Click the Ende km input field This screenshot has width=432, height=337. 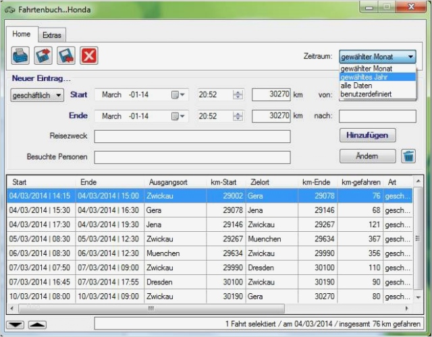(271, 116)
